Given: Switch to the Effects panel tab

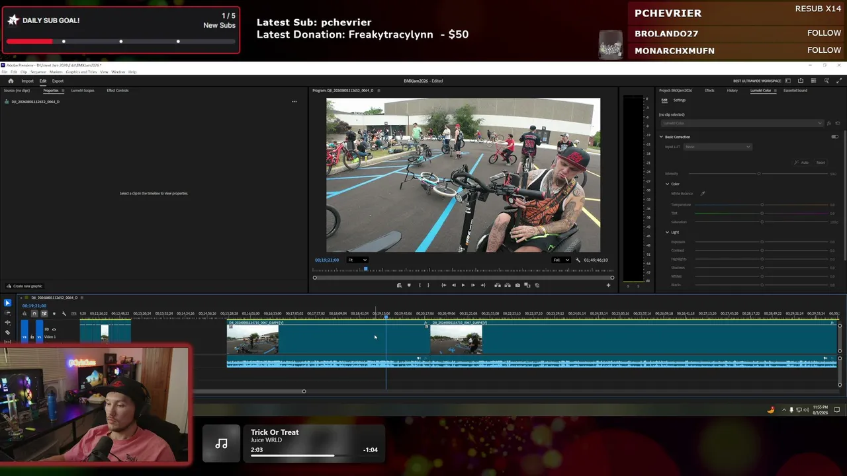Looking at the screenshot, I should click(x=709, y=91).
